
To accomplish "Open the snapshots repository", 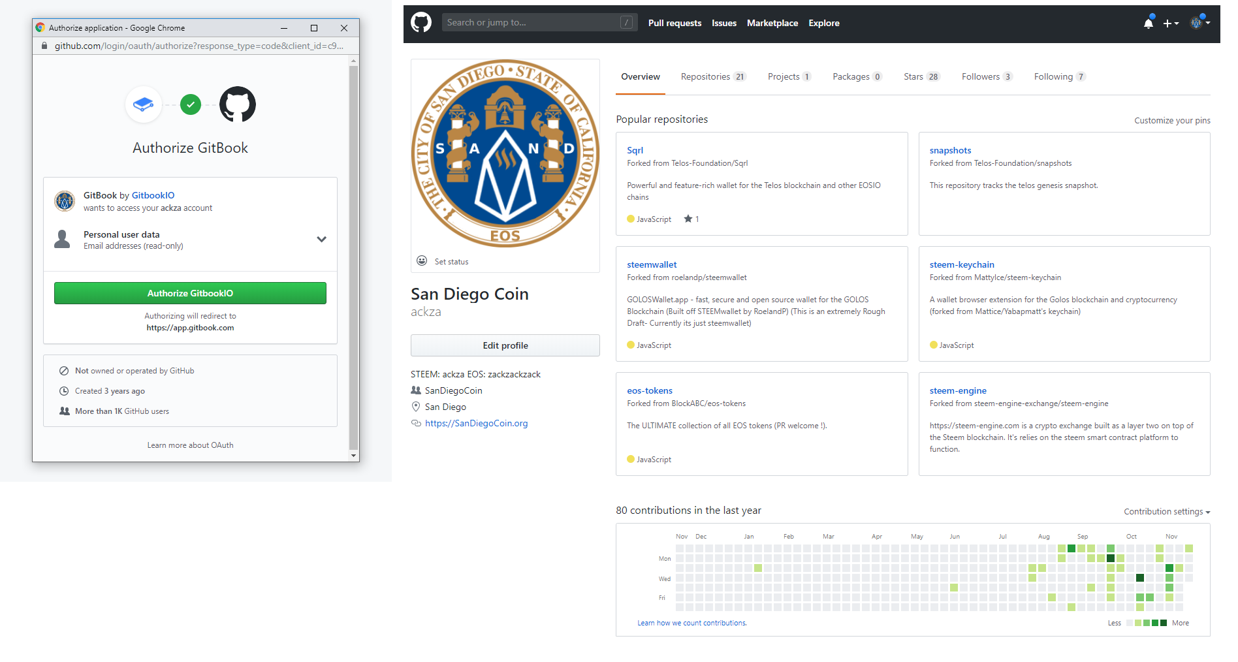I will click(950, 150).
